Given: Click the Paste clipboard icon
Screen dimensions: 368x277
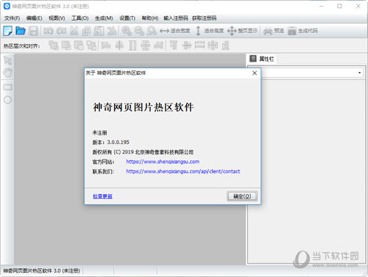Looking at the screenshot, I should pyautogui.click(x=99, y=31).
